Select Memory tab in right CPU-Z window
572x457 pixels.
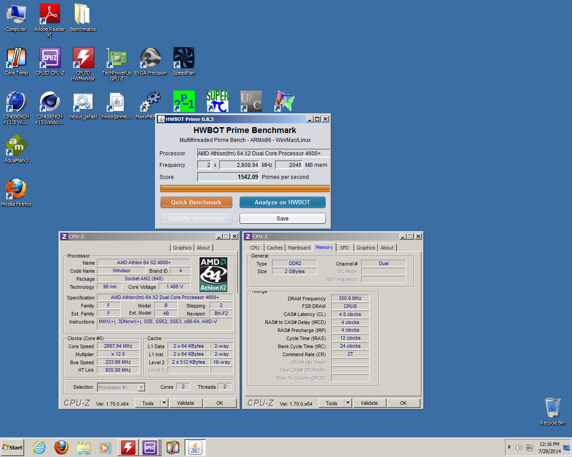[324, 247]
